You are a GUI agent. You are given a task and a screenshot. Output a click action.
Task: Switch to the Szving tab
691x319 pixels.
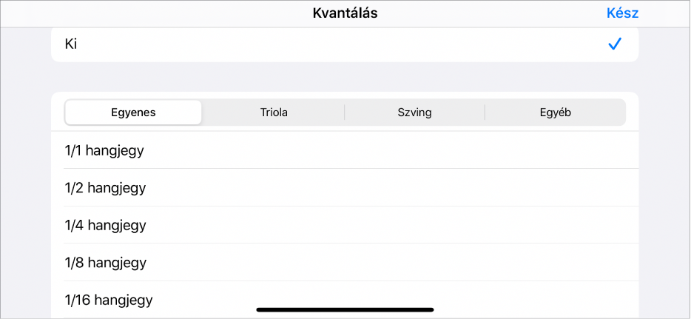coord(414,113)
